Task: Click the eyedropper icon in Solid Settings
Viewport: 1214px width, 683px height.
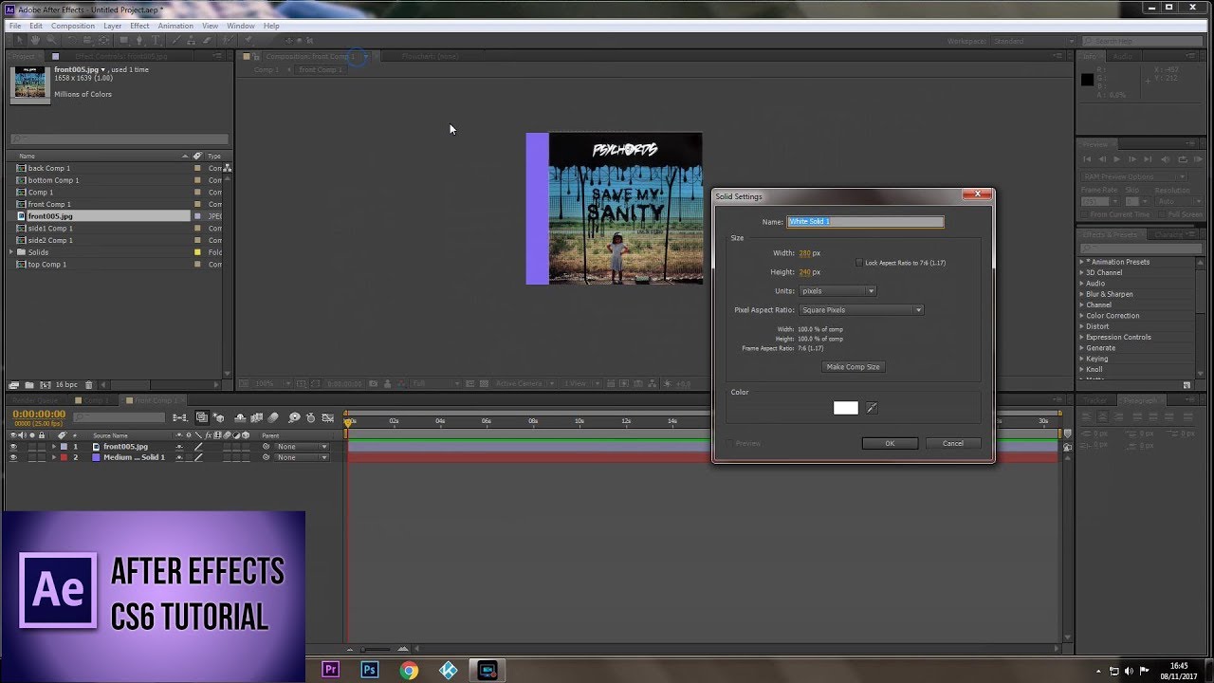Action: coord(872,408)
